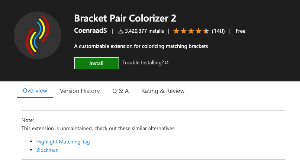Click the fourth rating star
The height and width of the screenshot is (168, 300).
(199, 31)
